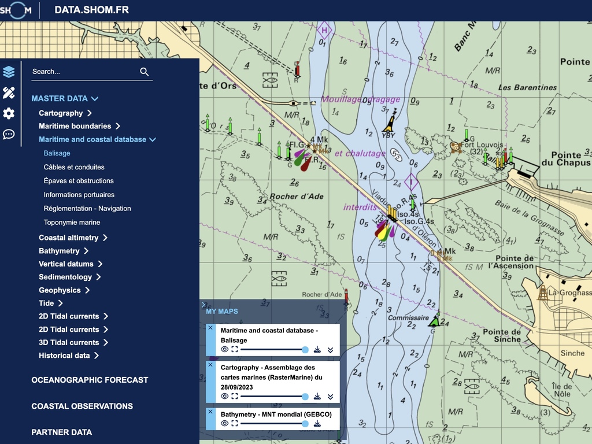The height and width of the screenshot is (444, 592).
Task: Select the Câbles et conduites layer
Action: tap(74, 167)
